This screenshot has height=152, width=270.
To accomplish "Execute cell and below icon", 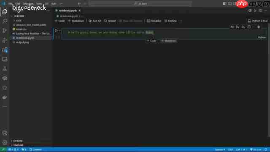I will click(243, 27).
